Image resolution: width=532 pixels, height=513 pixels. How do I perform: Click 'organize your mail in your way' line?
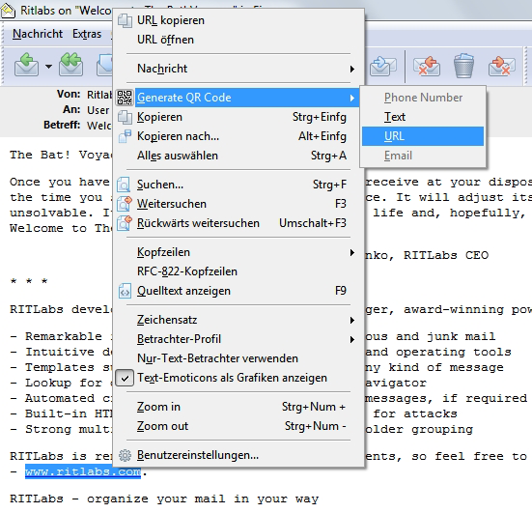[203, 499]
